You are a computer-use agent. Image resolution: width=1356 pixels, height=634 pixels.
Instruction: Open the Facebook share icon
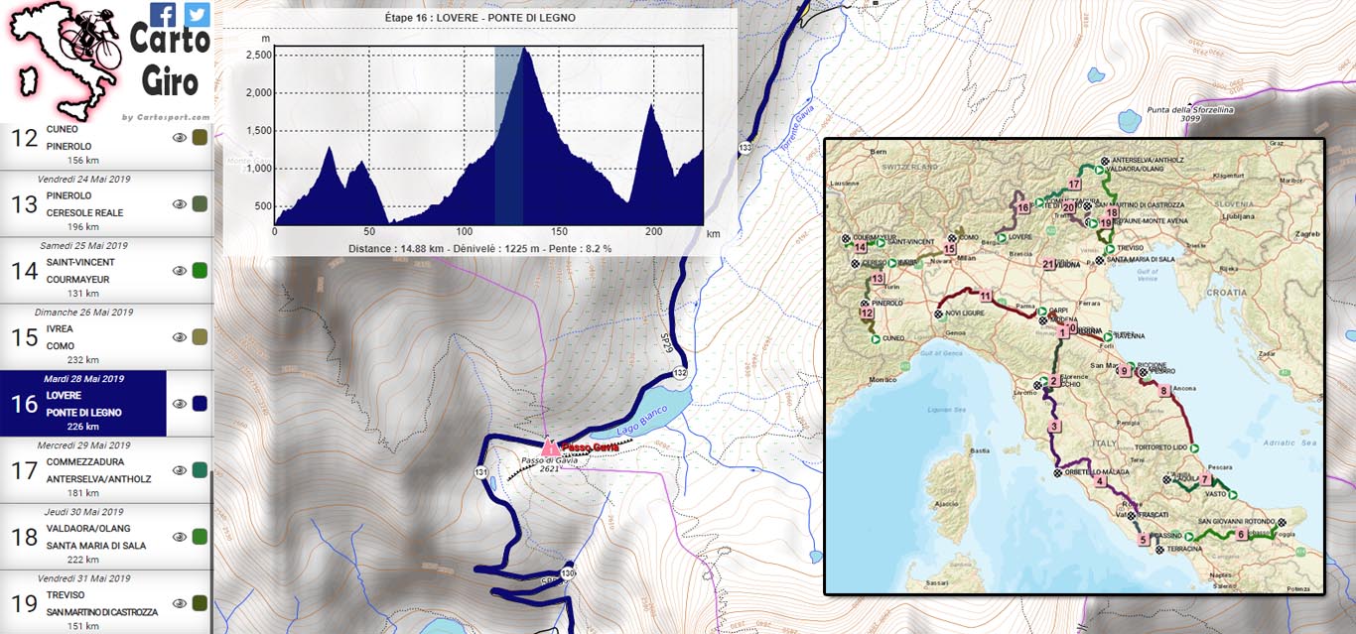pyautogui.click(x=163, y=14)
